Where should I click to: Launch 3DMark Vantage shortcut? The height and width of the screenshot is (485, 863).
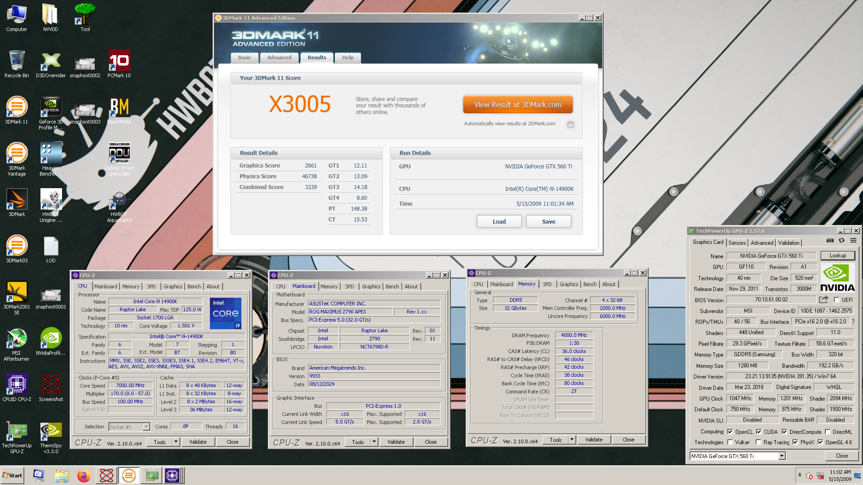click(17, 159)
